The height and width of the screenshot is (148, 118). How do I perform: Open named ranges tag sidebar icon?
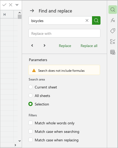point(113,31)
